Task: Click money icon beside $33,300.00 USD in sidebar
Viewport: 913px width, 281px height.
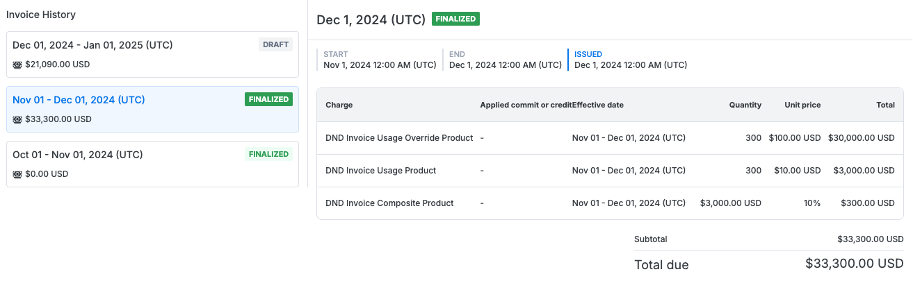Action: click(x=17, y=119)
